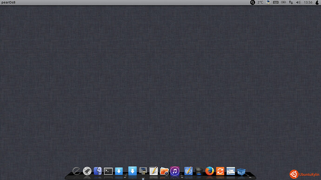Open the blue globe with pencil icon
Image resolution: width=321 pixels, height=180 pixels.
[188, 171]
